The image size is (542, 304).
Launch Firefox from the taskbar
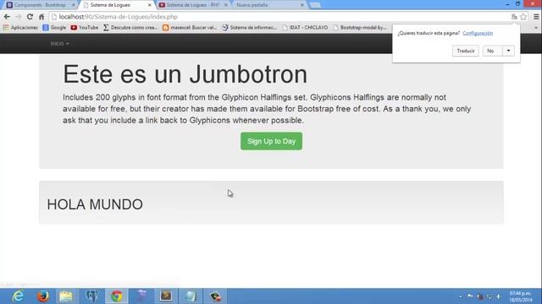pyautogui.click(x=42, y=296)
